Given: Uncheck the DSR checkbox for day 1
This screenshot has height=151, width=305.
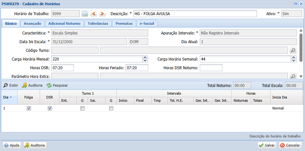Looking at the screenshot, I should click(50, 108).
